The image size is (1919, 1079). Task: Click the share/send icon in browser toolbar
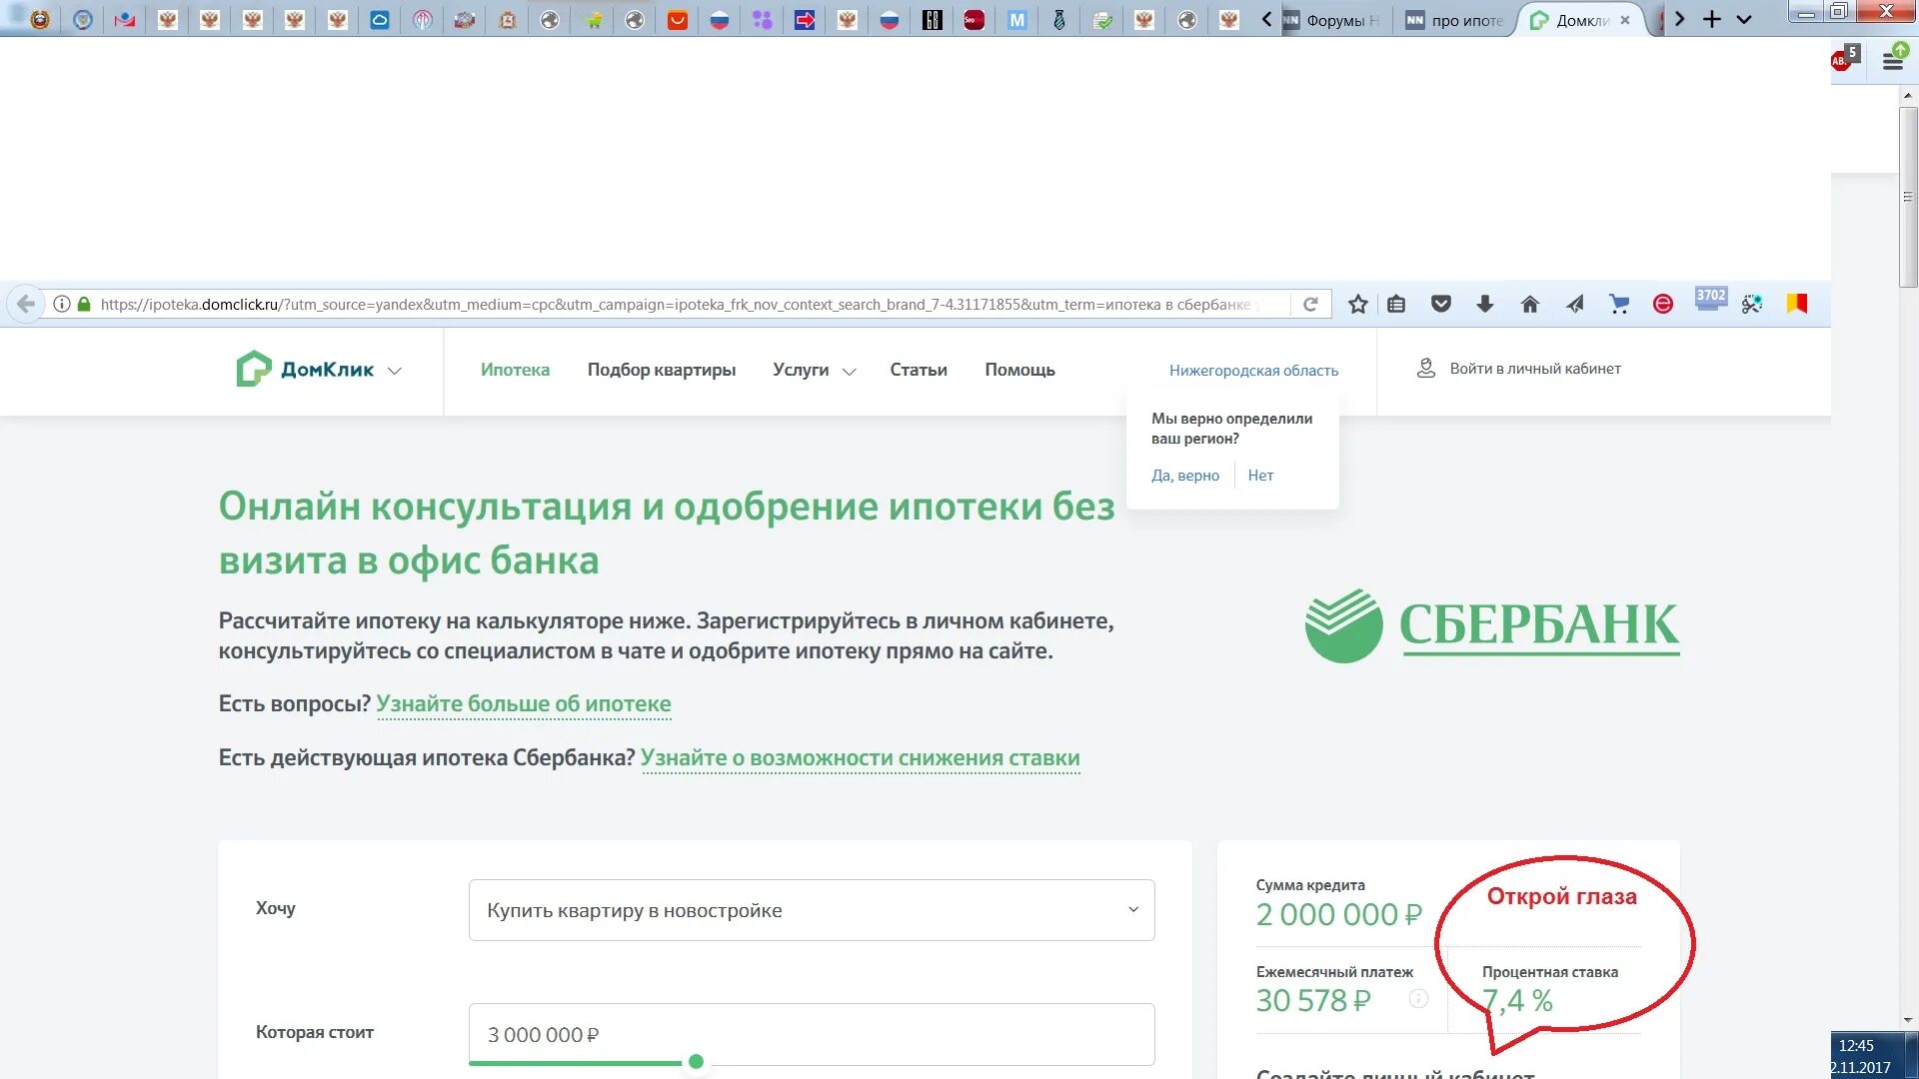click(1575, 303)
